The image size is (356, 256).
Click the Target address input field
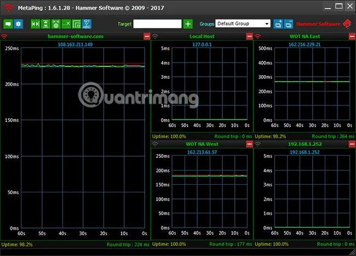pos(157,24)
